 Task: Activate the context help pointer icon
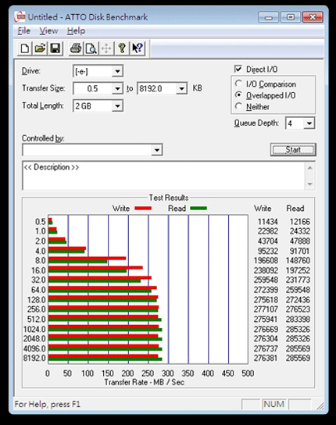[x=138, y=48]
